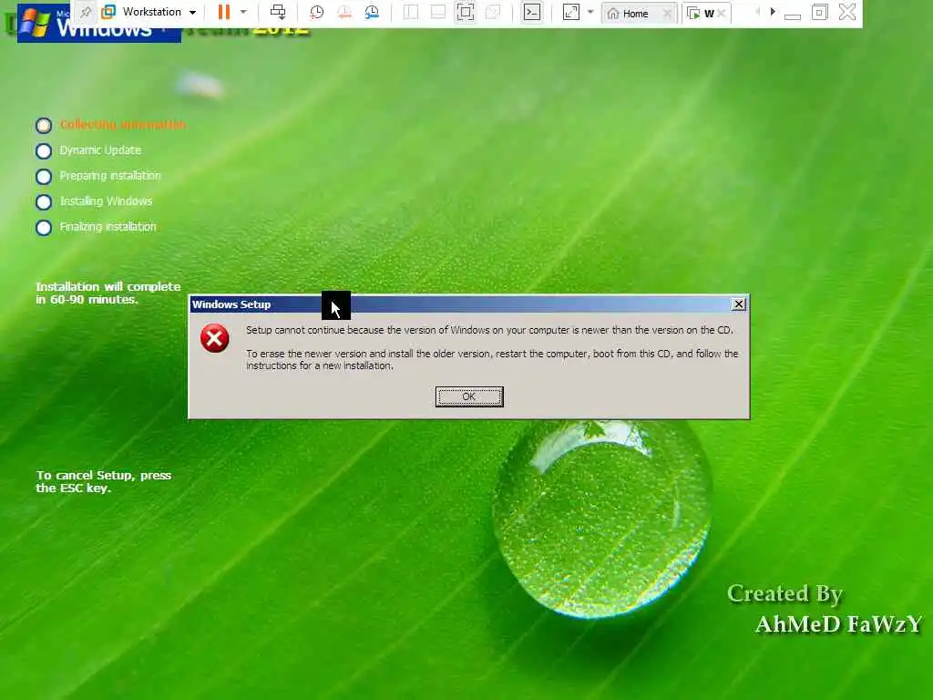Click the 'To cancel Setup' text

point(104,481)
